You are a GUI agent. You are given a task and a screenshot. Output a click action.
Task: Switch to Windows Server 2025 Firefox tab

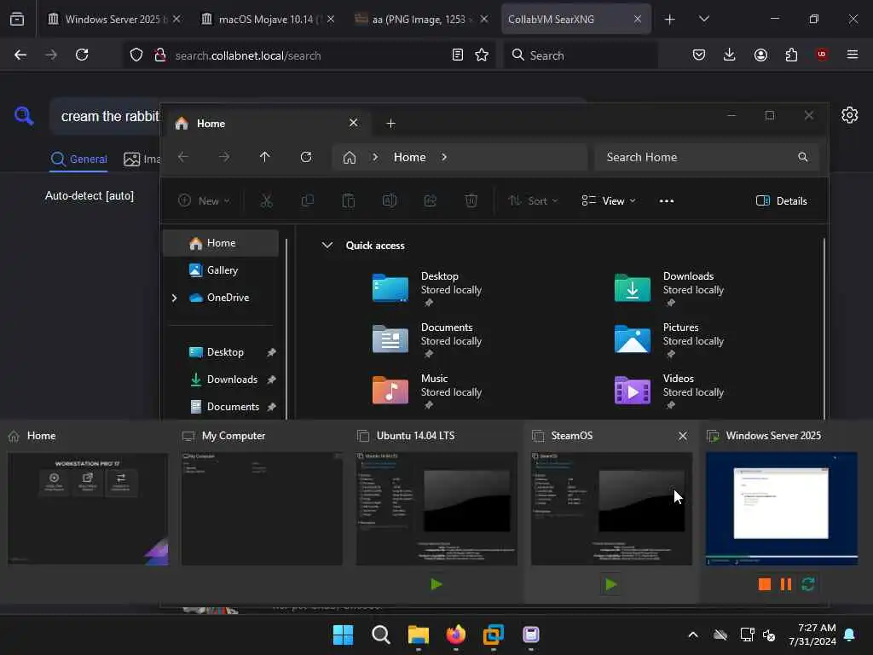click(x=115, y=19)
